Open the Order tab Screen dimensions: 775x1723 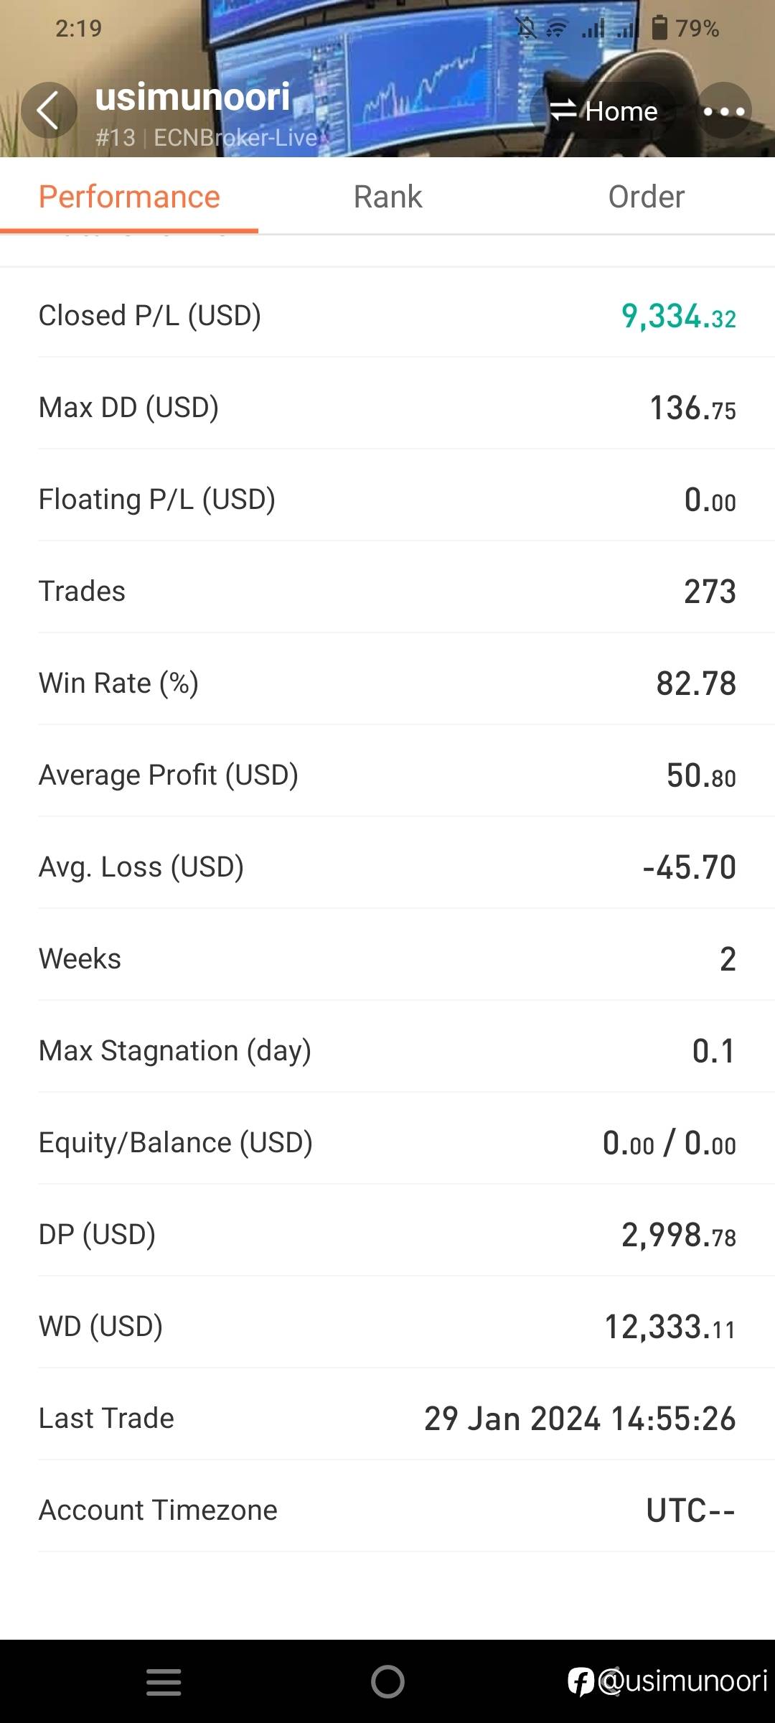pos(646,197)
